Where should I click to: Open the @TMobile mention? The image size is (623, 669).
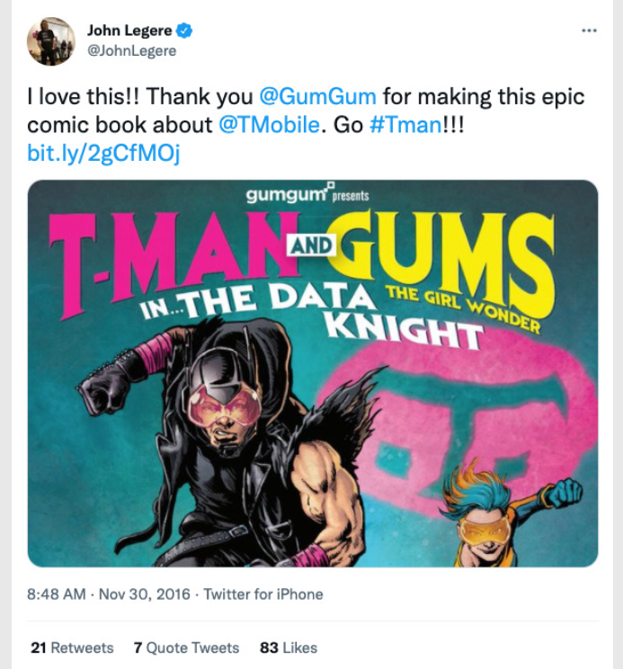(269, 125)
